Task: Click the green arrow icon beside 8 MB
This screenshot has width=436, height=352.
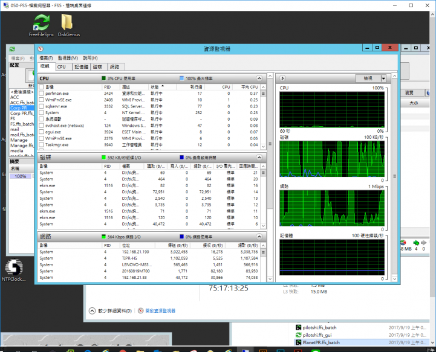Action: point(416,243)
